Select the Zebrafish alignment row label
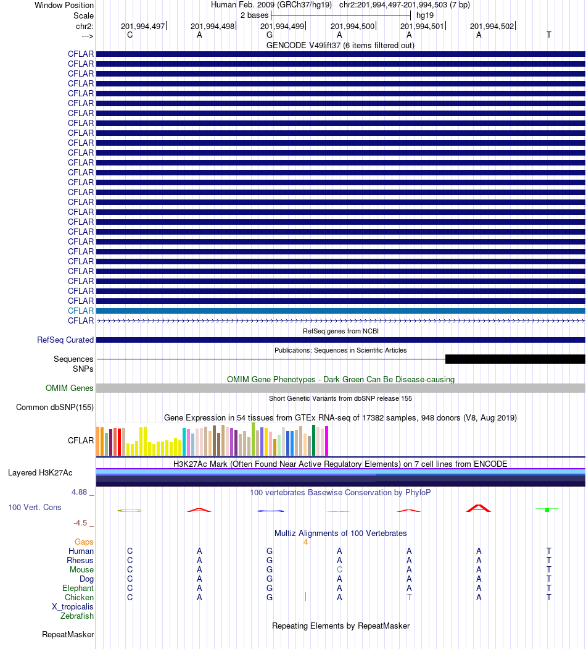 [x=77, y=616]
